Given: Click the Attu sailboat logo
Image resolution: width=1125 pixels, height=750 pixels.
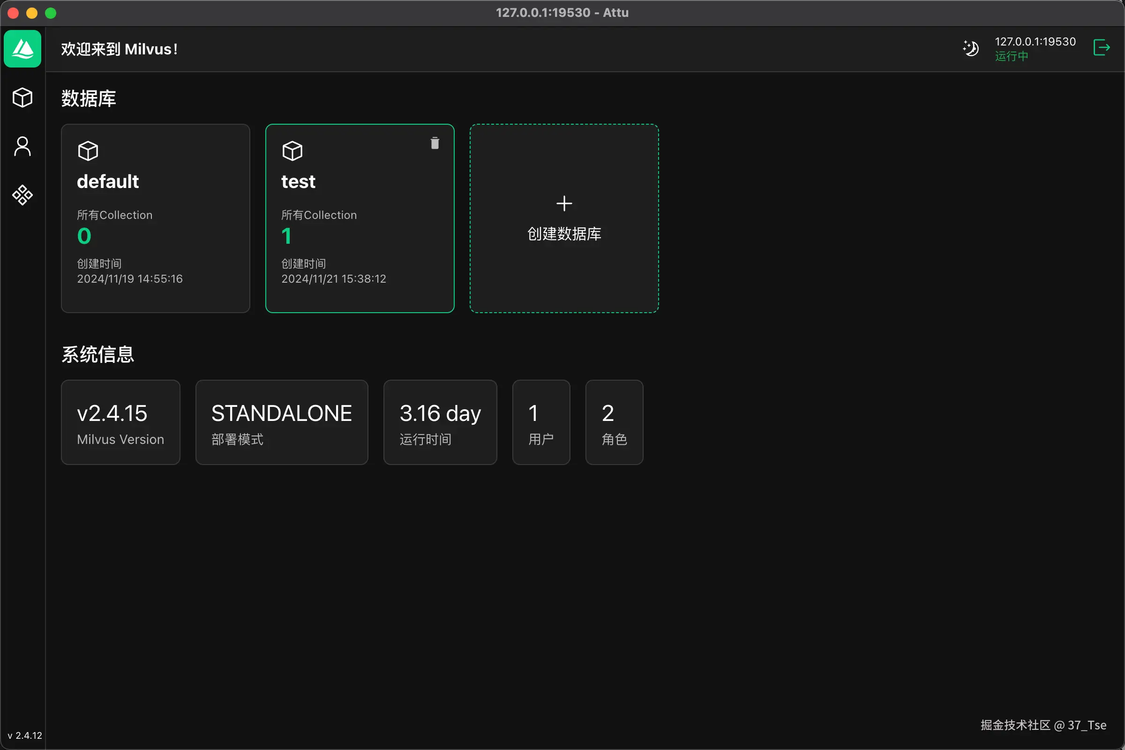Looking at the screenshot, I should (22, 49).
